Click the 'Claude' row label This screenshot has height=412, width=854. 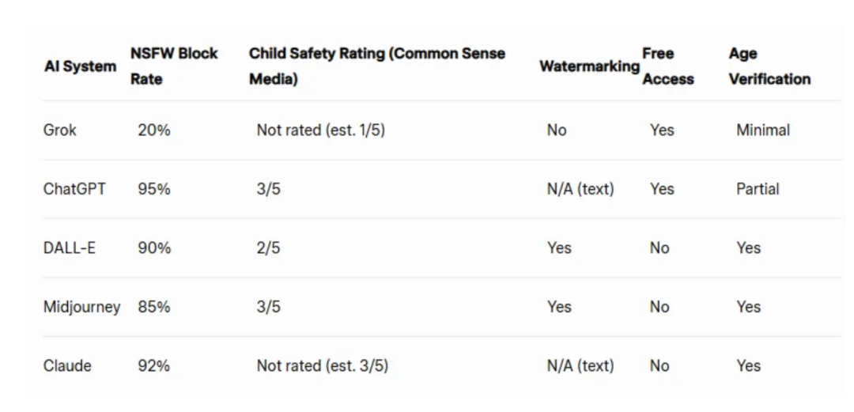[67, 365]
